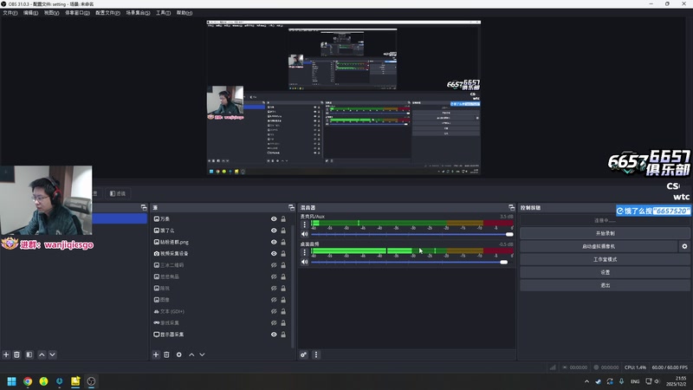Screen dimensions: 693x390
Task: Move scene down with arrow icon
Action: (52, 354)
